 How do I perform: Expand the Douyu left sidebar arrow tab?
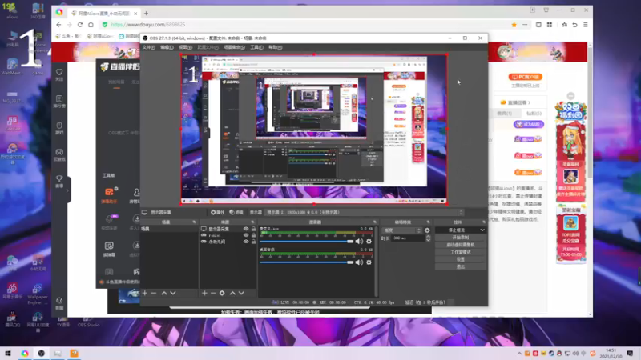(x=68, y=190)
